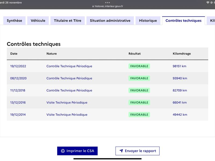Open the Synthèse tab

(15, 21)
